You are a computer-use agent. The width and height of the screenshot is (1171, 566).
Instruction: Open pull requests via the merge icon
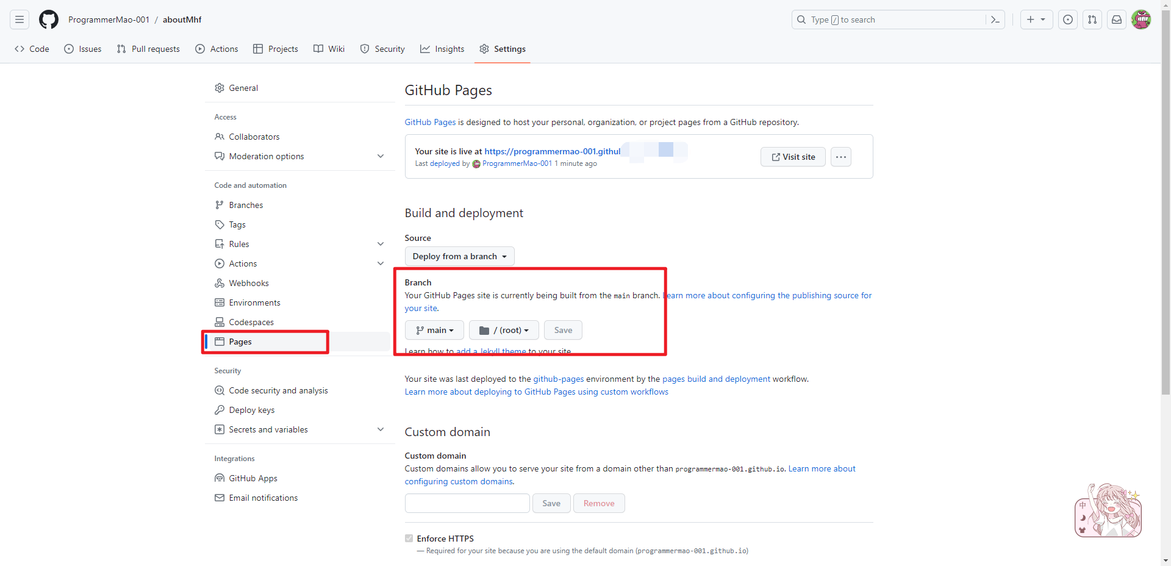(1092, 20)
